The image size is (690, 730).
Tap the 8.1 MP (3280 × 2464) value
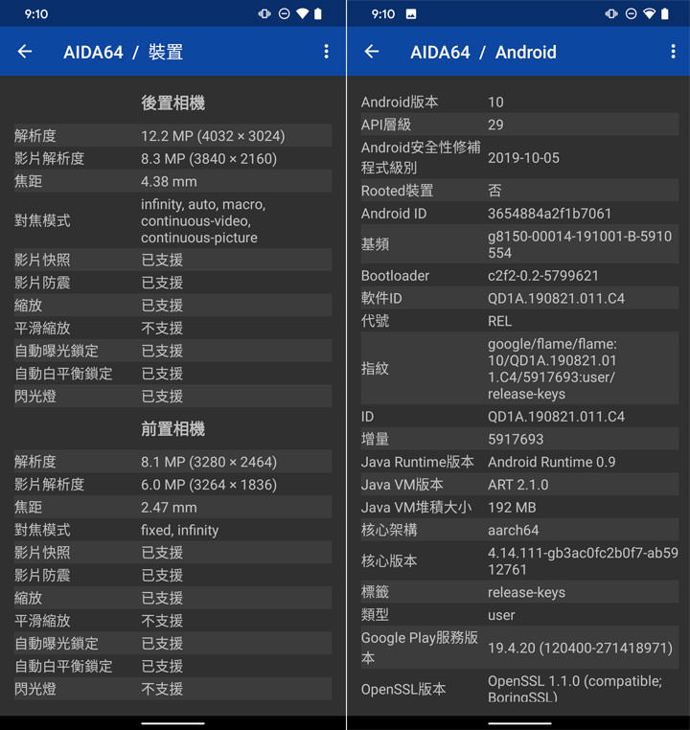[209, 462]
